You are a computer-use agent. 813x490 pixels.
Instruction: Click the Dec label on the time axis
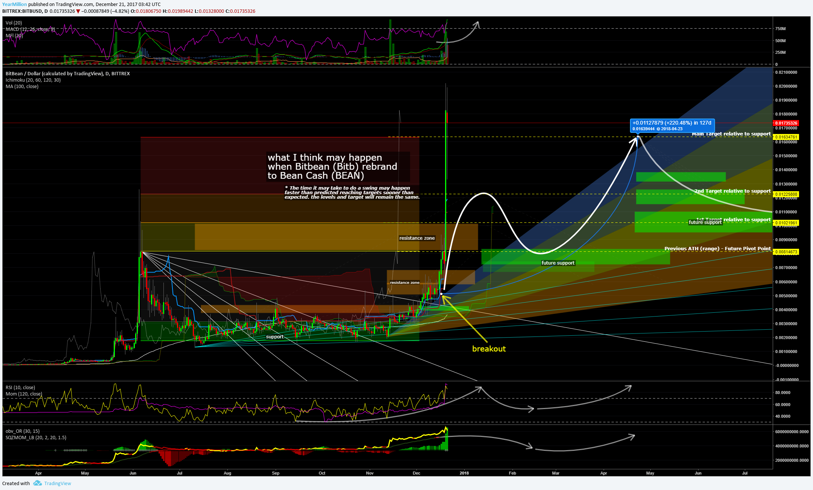(x=416, y=473)
